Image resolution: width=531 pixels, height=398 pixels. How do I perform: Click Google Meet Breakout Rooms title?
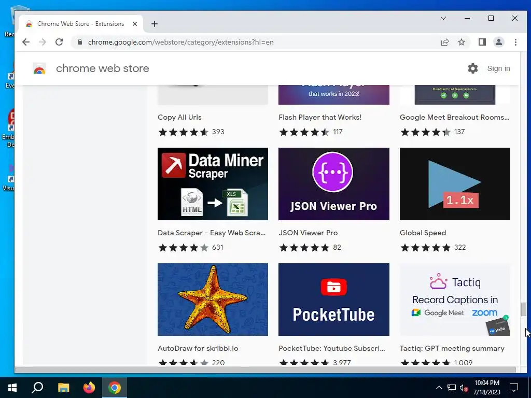(454, 117)
